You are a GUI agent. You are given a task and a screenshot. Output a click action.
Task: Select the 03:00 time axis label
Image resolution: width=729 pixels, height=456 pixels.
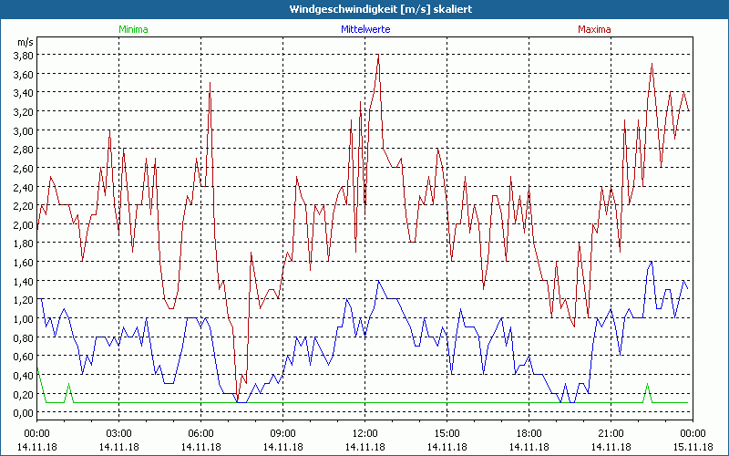click(x=118, y=432)
